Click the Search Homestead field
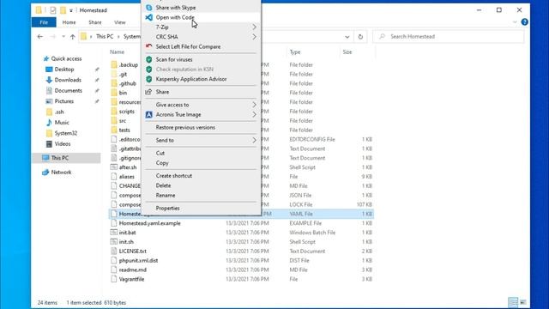The width and height of the screenshot is (549, 309). pos(449,36)
